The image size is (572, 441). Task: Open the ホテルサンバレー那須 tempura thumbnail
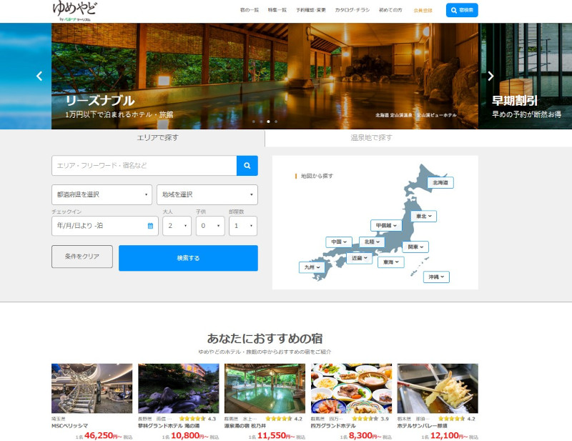(438, 388)
